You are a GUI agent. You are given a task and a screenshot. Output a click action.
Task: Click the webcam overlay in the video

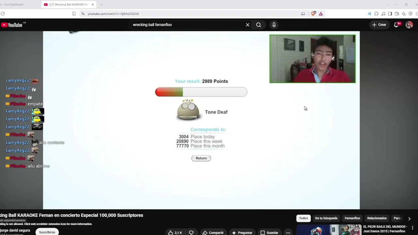(313, 59)
